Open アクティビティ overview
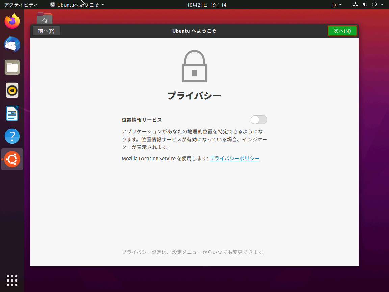The image size is (389, 292). pyautogui.click(x=21, y=5)
